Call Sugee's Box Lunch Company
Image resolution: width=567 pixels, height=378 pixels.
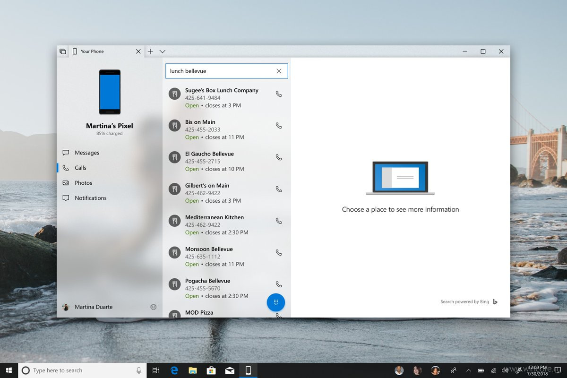point(279,94)
